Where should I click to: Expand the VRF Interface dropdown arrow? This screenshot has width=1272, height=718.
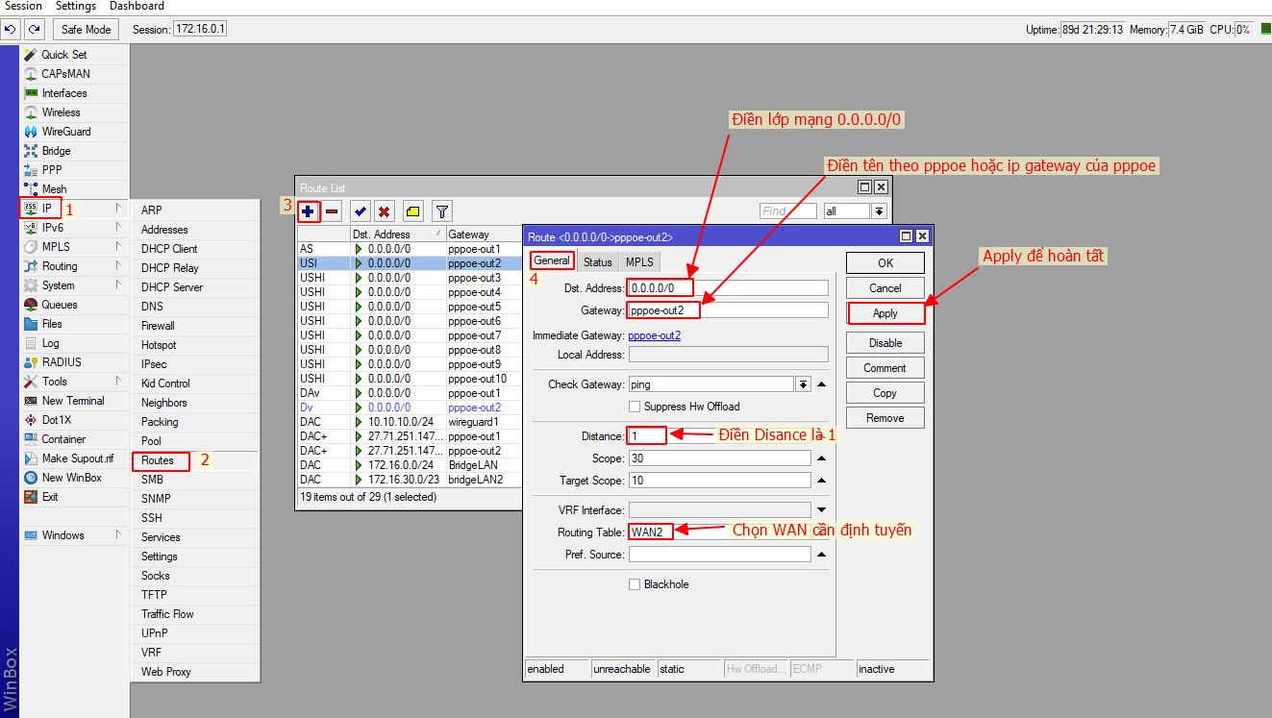[821, 509]
